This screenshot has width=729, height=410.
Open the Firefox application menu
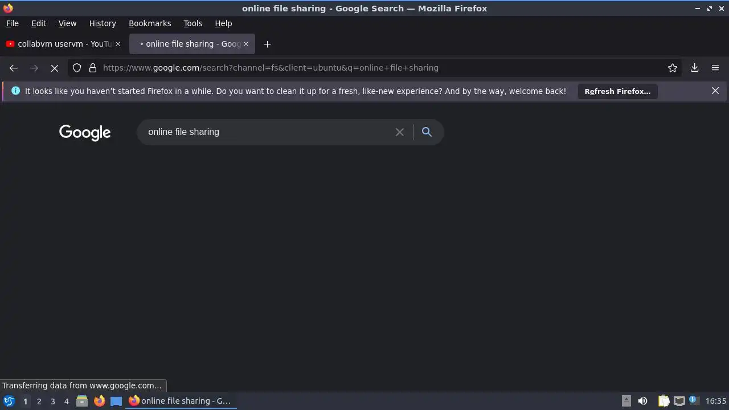point(715,68)
